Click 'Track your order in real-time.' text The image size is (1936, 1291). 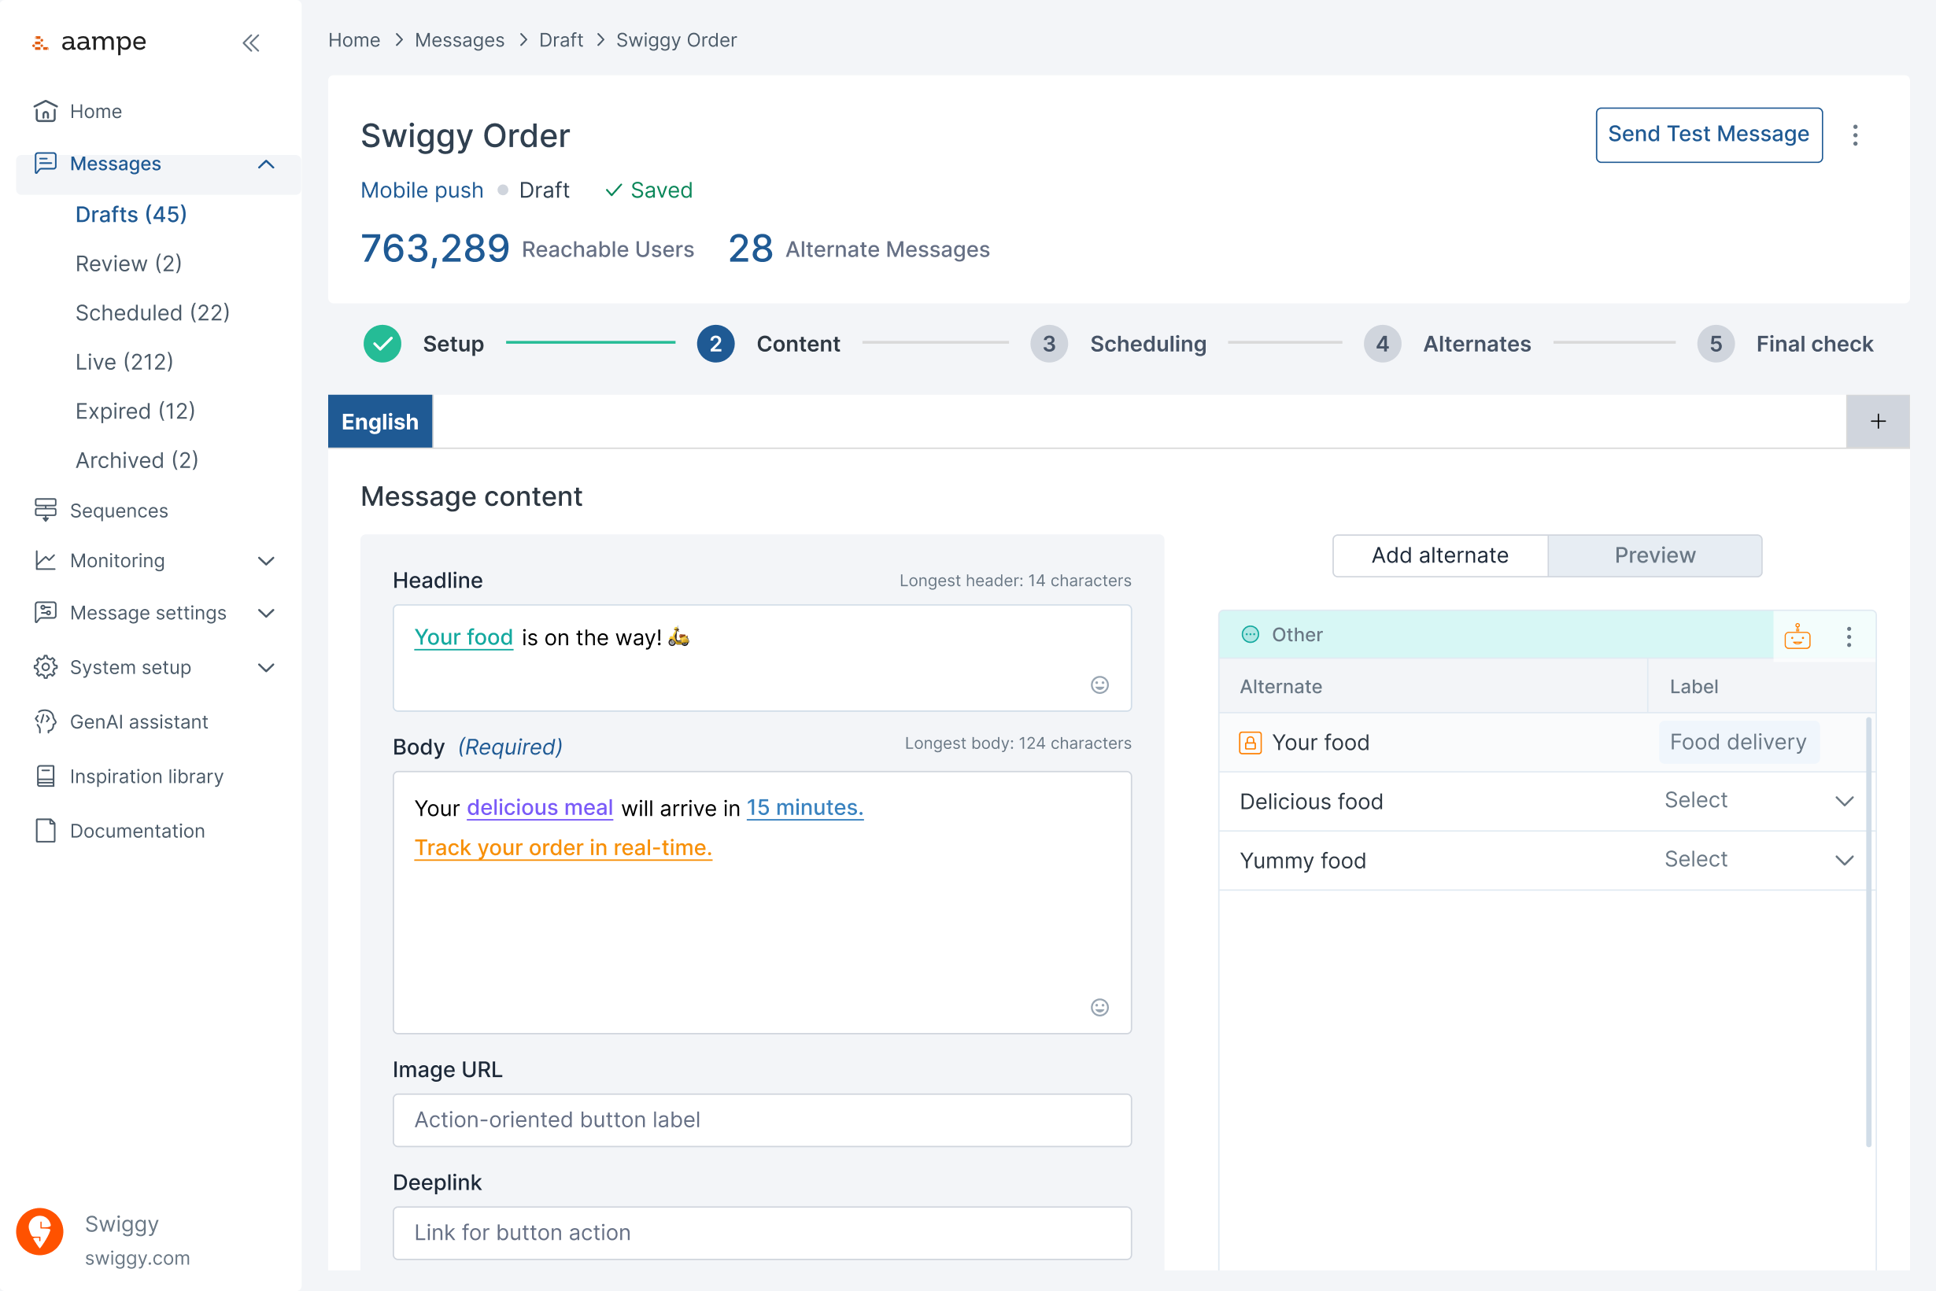(563, 848)
